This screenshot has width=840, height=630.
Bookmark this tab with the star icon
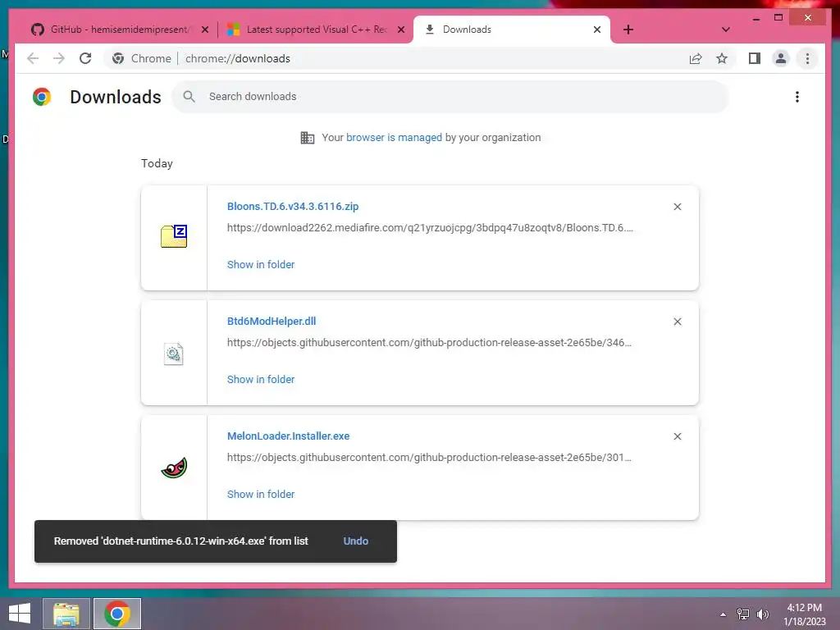(x=722, y=58)
